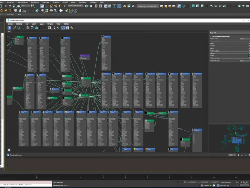Open the Rendering menu
250x188 pixels.
pyautogui.click(x=34, y=2)
